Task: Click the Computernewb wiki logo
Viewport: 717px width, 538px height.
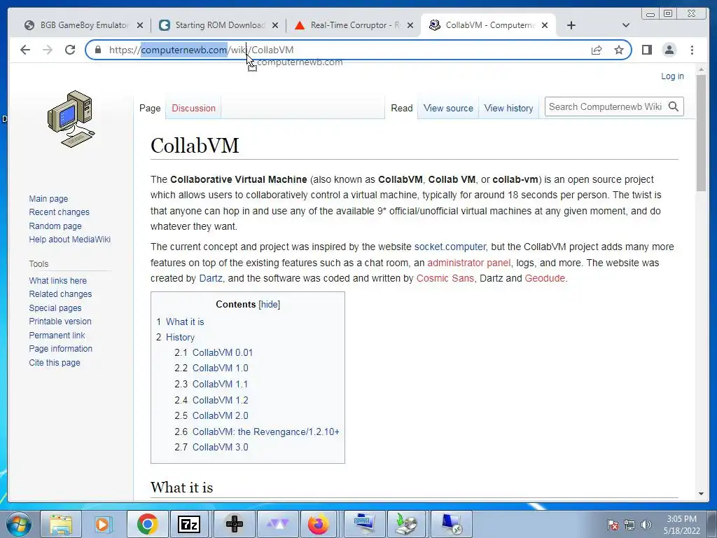Action: pos(71,119)
